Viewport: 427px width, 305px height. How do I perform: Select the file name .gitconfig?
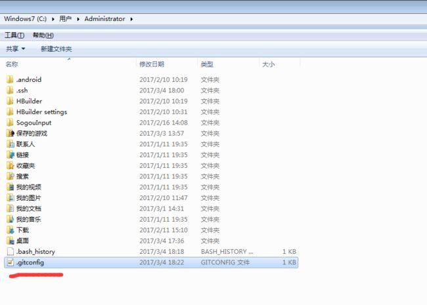[30, 262]
